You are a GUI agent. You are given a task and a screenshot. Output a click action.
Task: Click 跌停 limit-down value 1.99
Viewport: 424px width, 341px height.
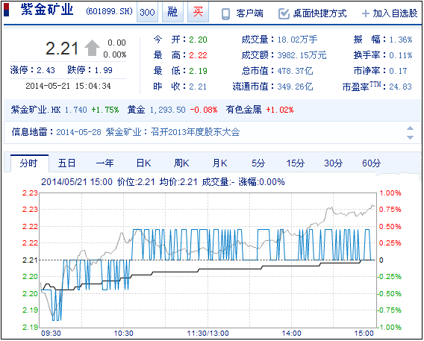(103, 70)
